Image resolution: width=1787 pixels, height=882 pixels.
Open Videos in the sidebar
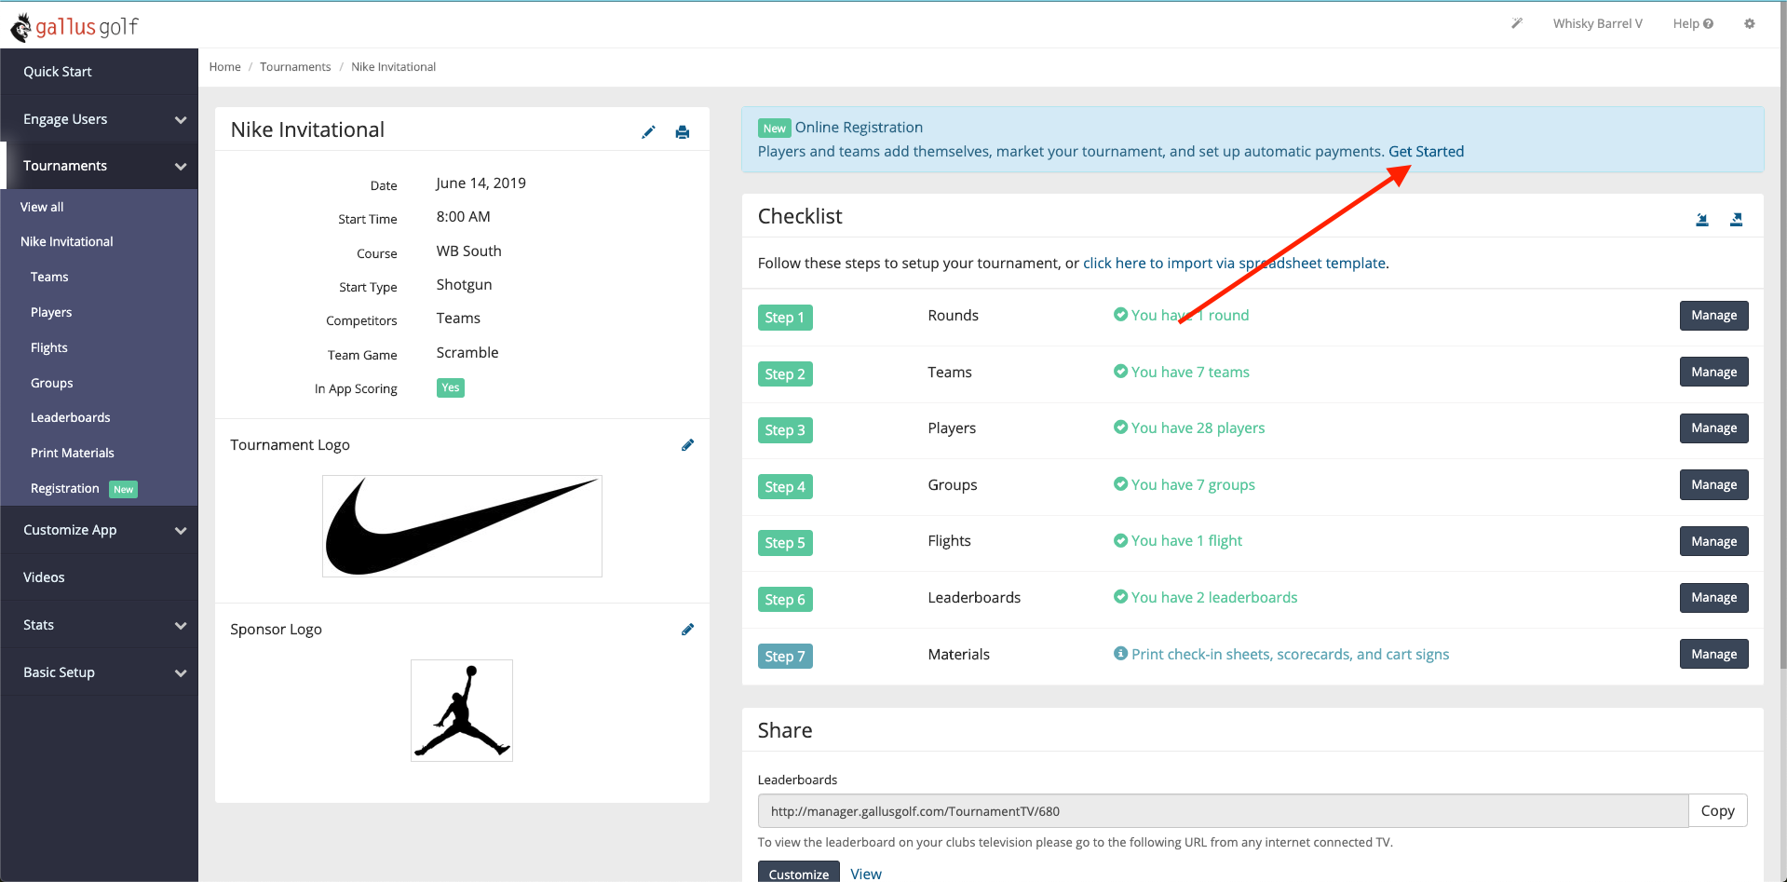99,577
